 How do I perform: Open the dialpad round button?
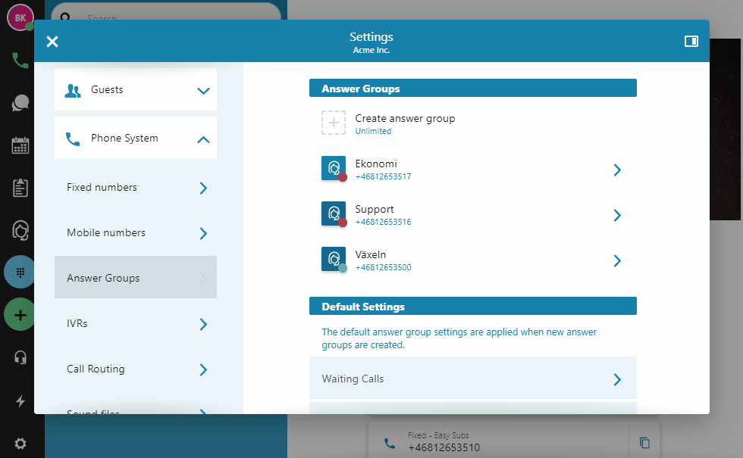(20, 272)
